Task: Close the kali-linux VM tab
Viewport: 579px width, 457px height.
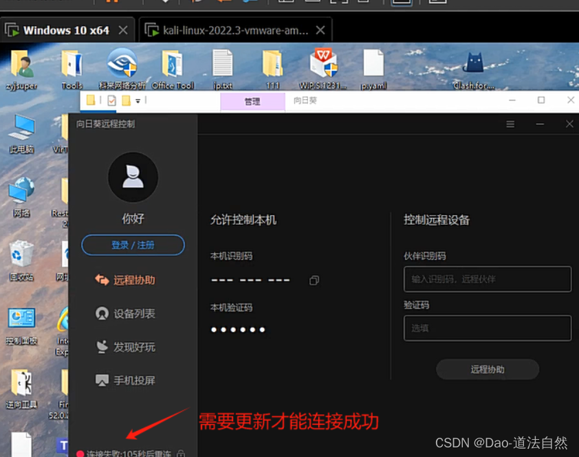Action: tap(320, 30)
